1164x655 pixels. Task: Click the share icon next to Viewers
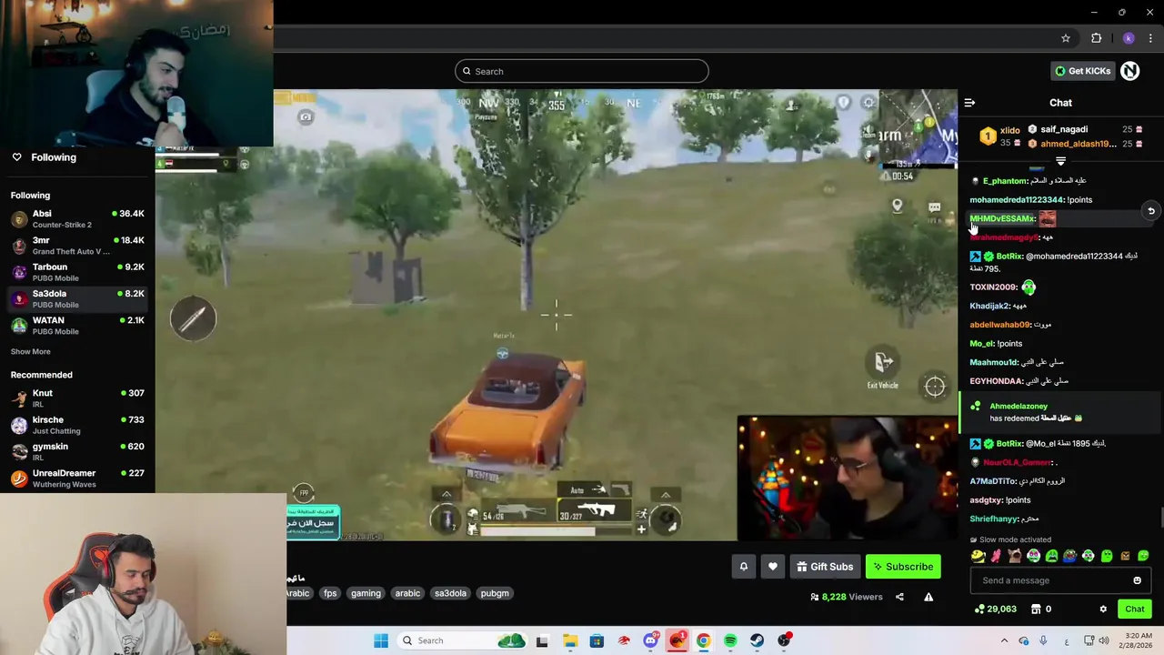(x=899, y=597)
